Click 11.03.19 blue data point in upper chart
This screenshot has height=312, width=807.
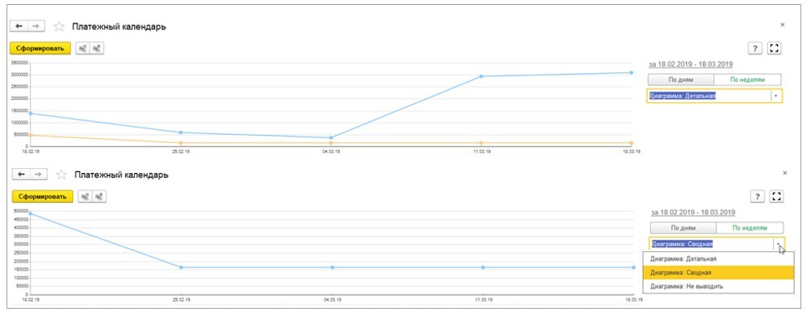coord(481,76)
